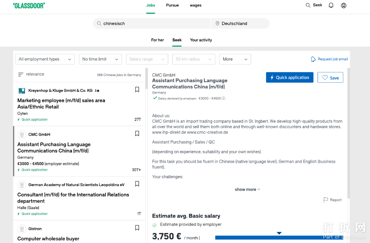Open the No time limit dropdown
This screenshot has width=370, height=243.
(x=100, y=59)
